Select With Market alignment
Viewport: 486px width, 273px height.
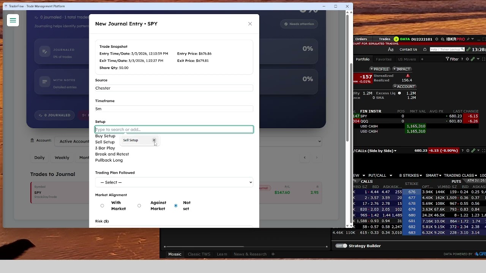point(102,206)
